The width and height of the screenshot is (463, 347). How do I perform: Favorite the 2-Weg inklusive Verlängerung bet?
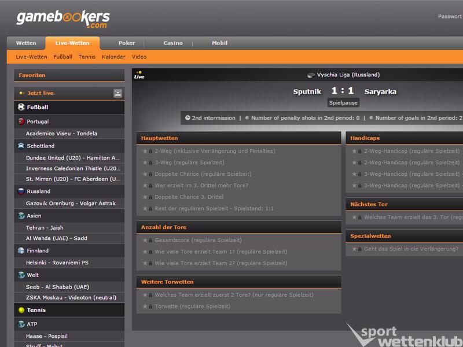[x=145, y=151]
